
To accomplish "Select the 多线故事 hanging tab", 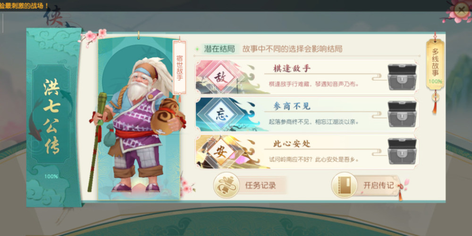I will [x=435, y=65].
